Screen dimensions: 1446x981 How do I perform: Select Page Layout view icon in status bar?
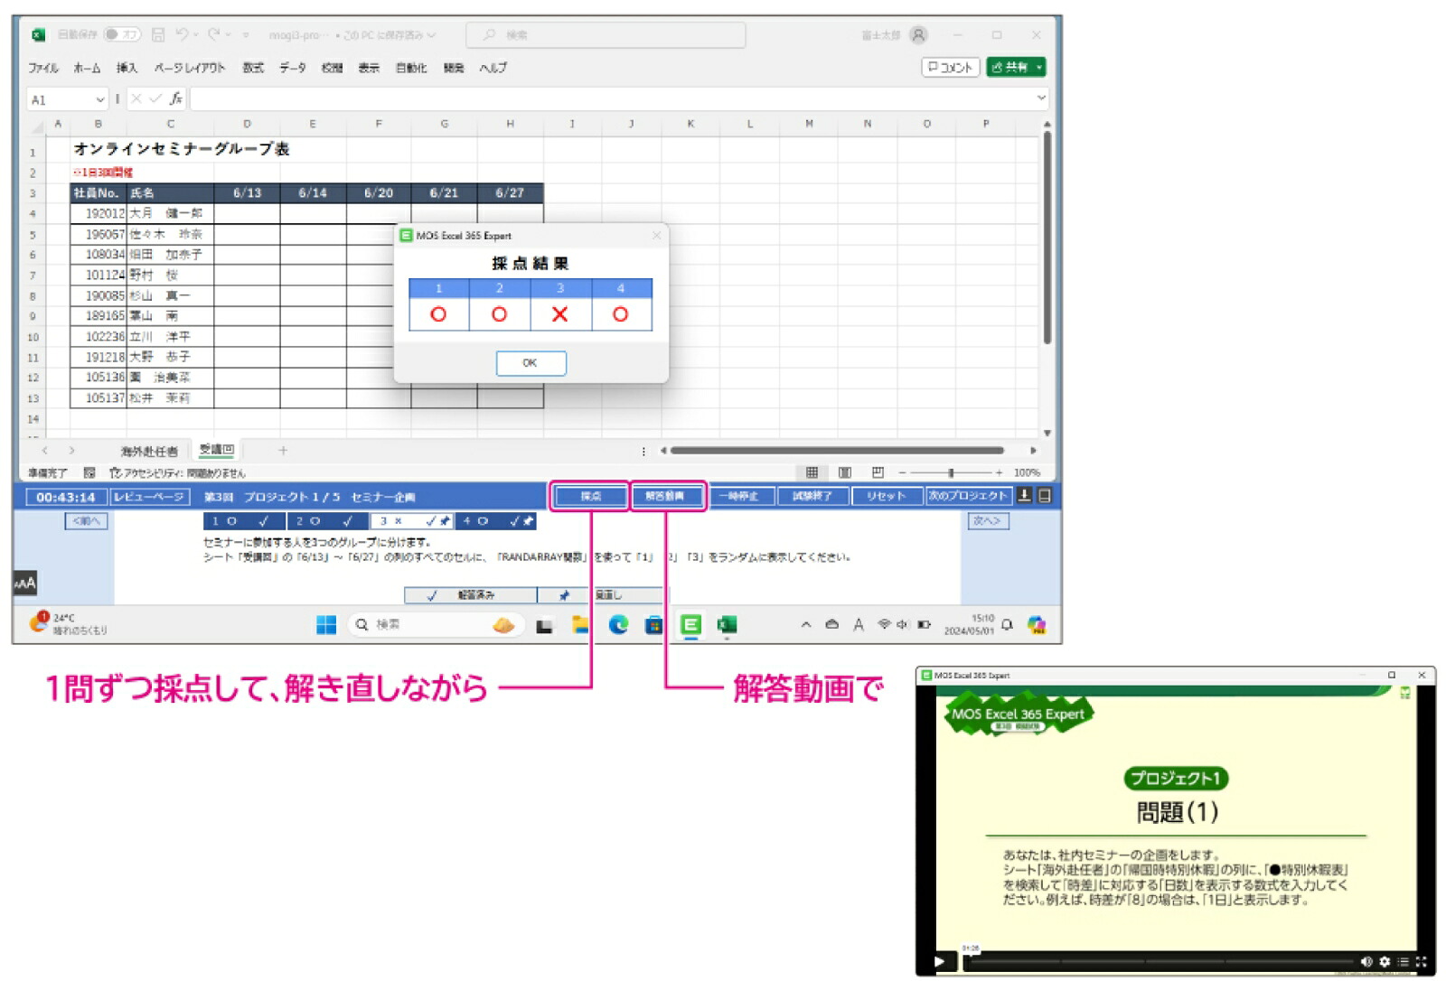[x=845, y=472]
